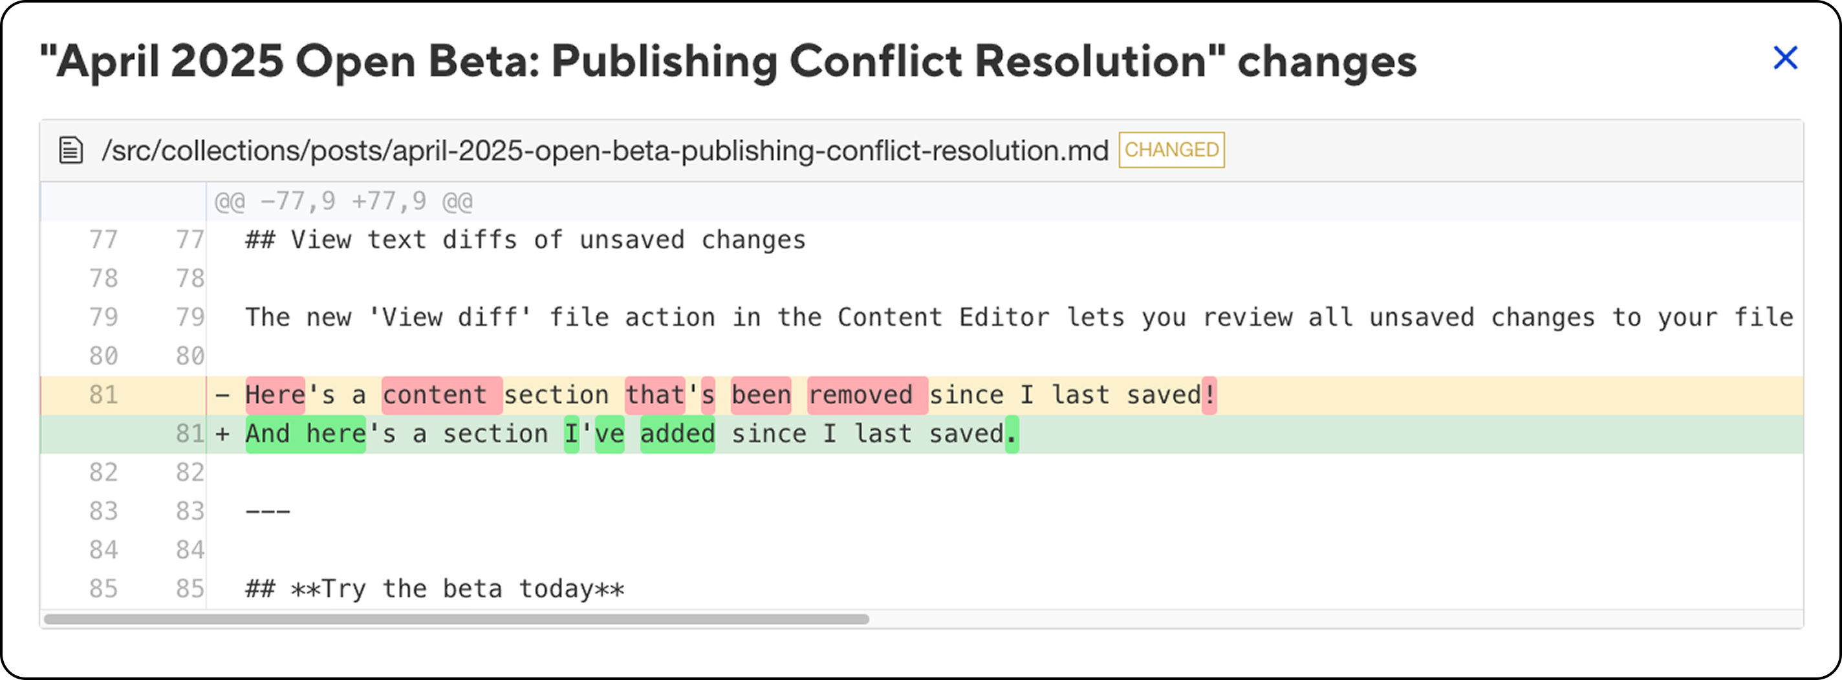1842x680 pixels.
Task: Click the yellow CHANGED status badge
Action: pos(1171,150)
